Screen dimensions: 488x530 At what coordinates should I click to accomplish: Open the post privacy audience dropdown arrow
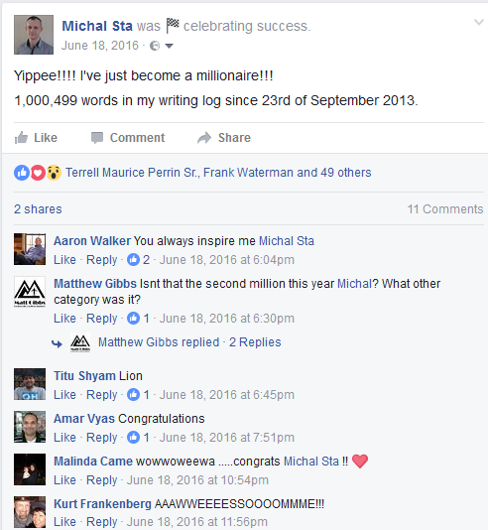tap(169, 46)
